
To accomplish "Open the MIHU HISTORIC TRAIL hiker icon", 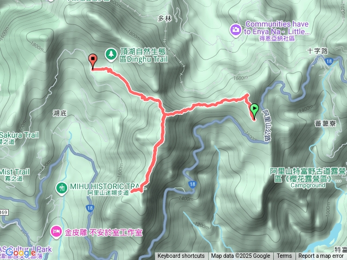I will point(62,188).
